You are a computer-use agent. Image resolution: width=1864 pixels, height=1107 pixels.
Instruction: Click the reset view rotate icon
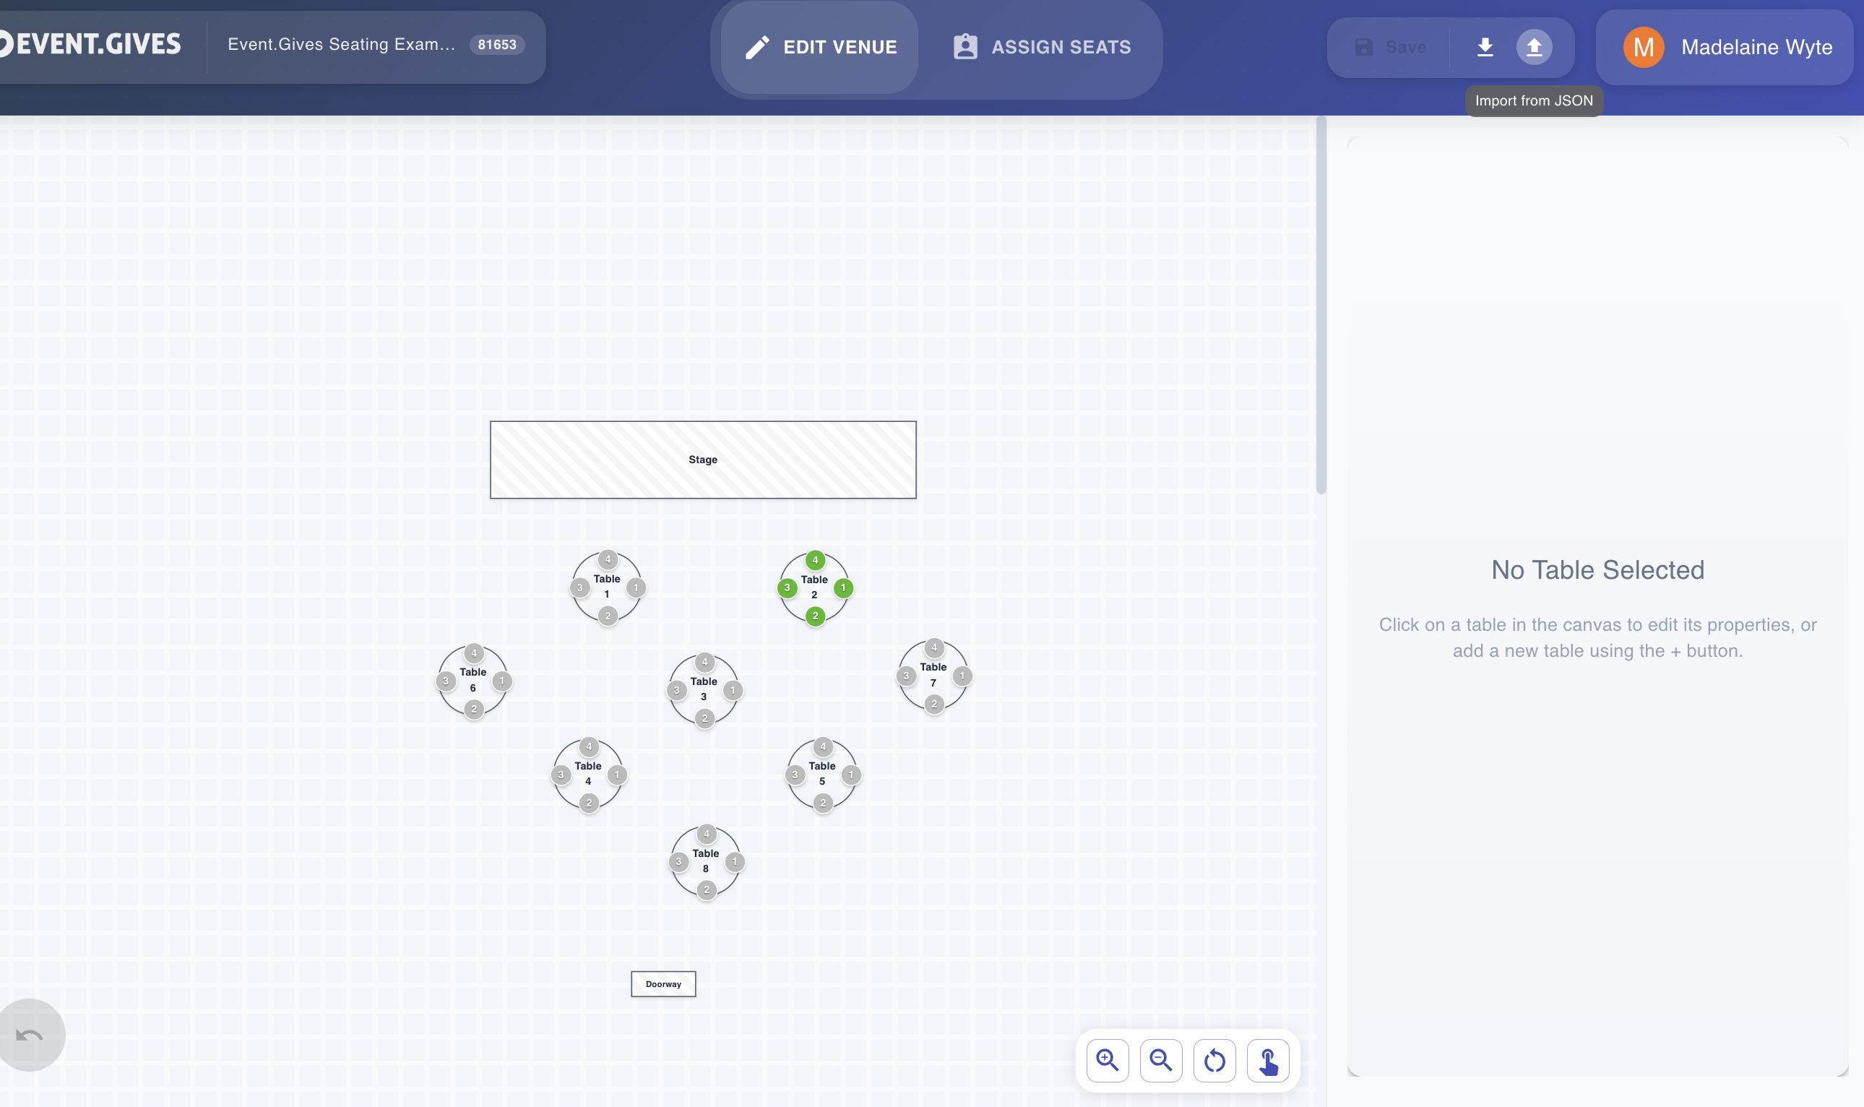1214,1060
